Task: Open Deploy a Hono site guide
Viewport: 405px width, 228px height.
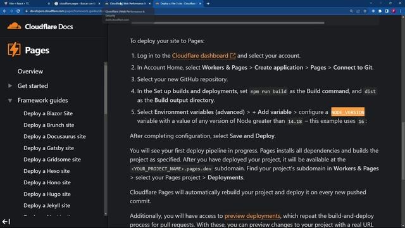Action: point(47,182)
